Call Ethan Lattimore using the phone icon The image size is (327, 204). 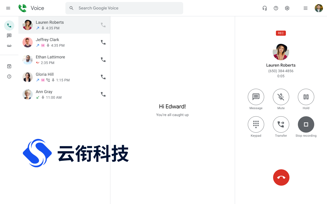tap(103, 60)
